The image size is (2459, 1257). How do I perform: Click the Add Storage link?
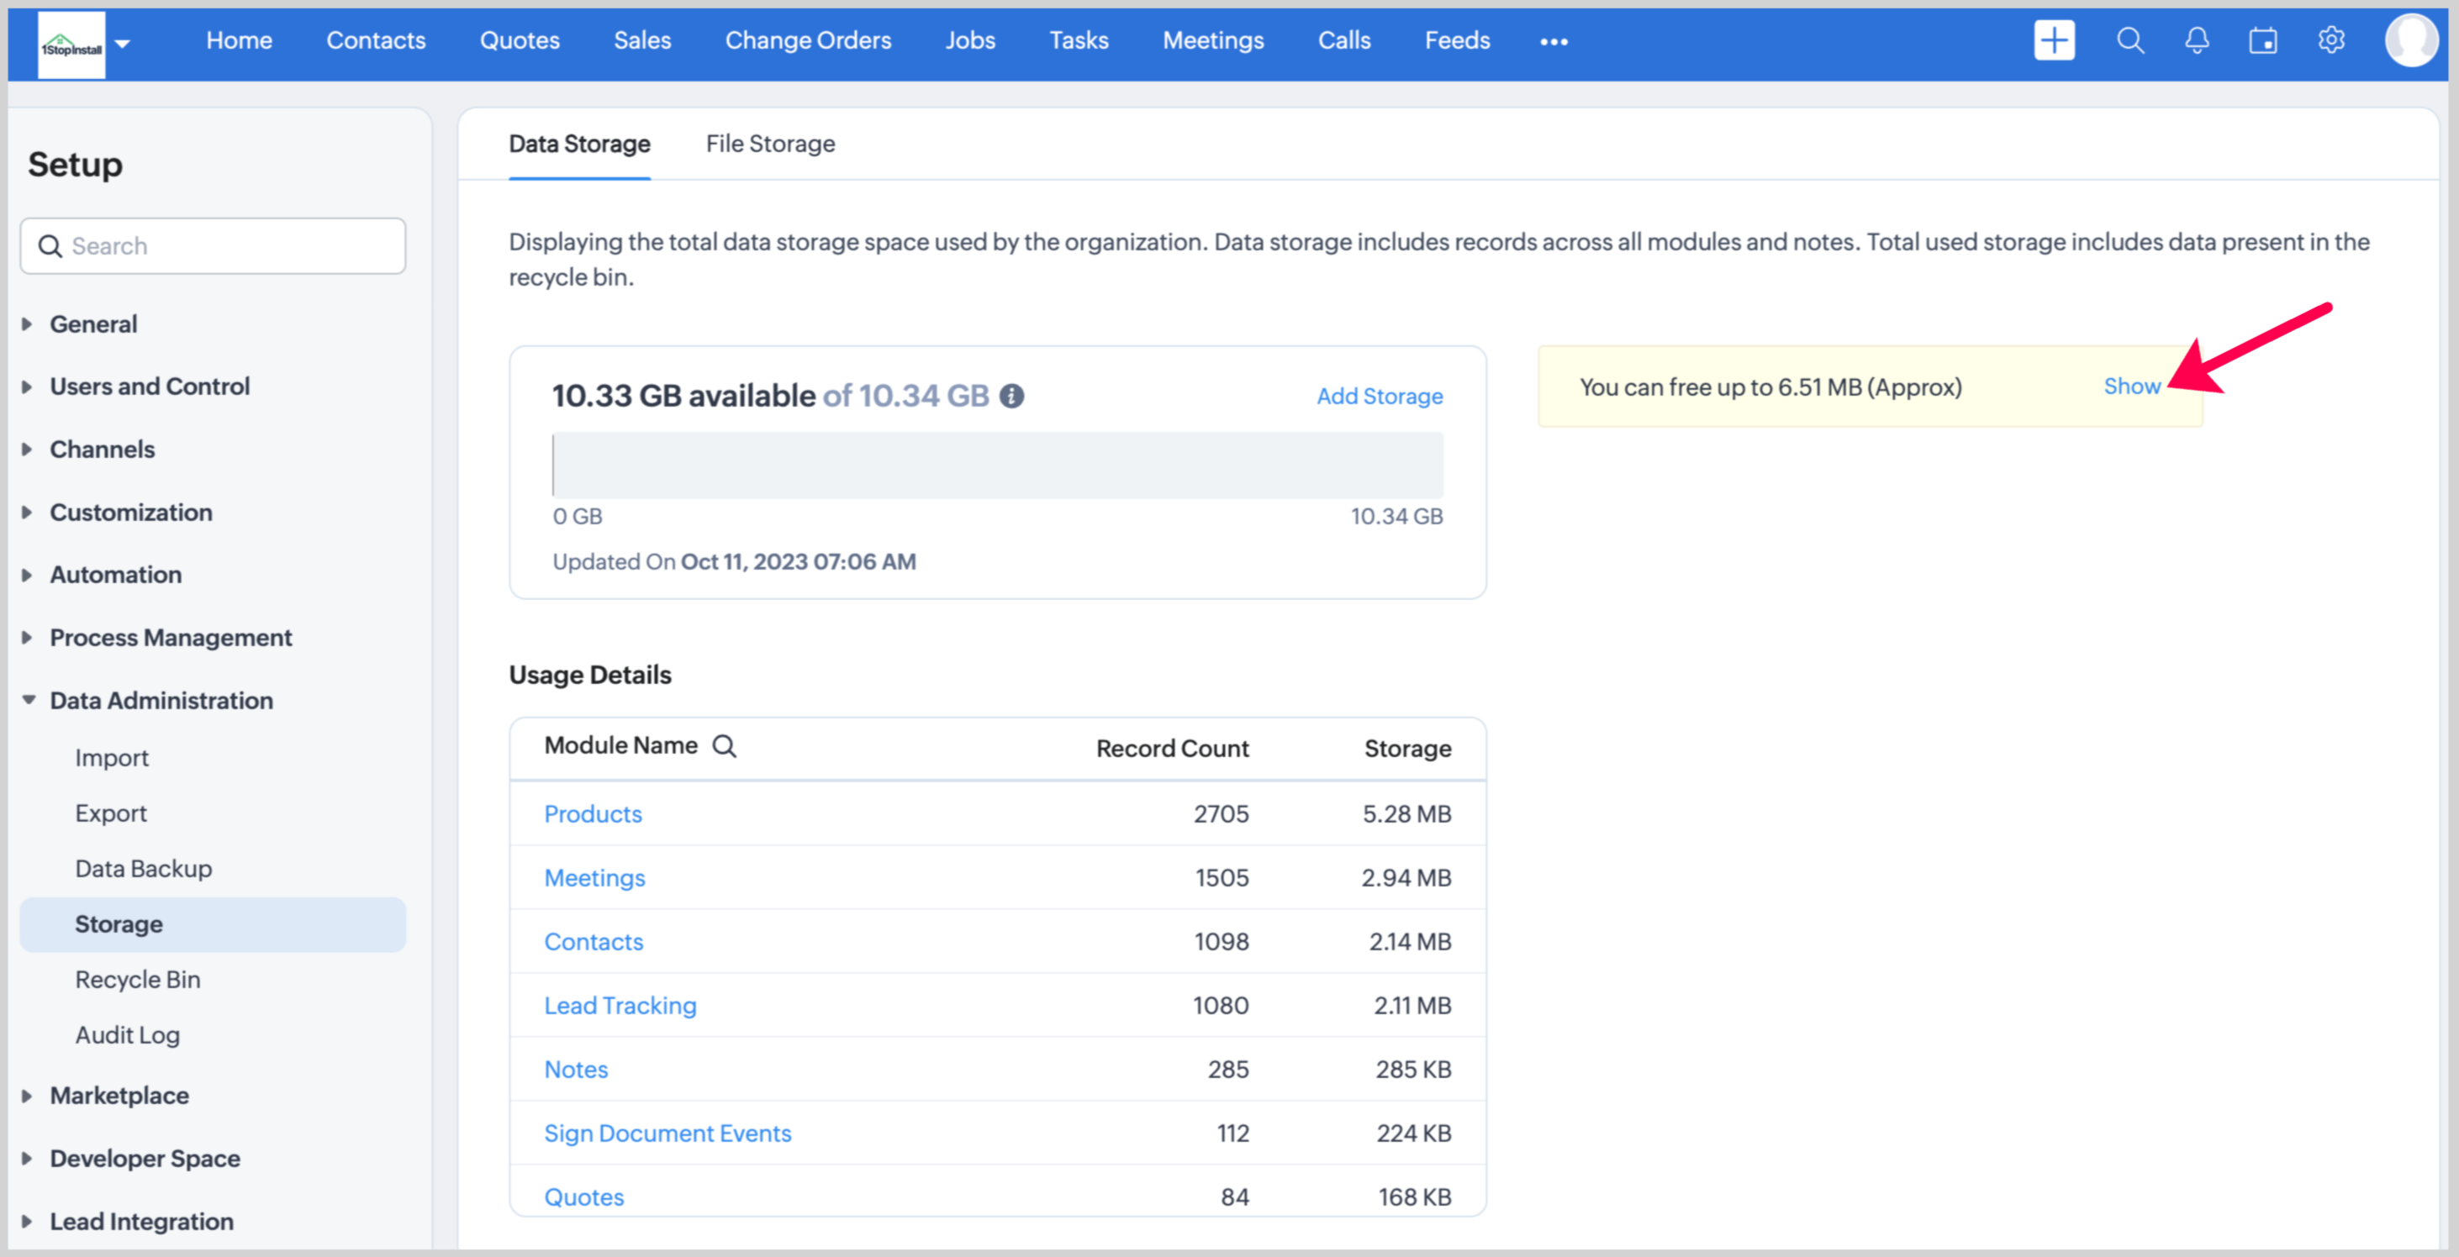tap(1379, 396)
